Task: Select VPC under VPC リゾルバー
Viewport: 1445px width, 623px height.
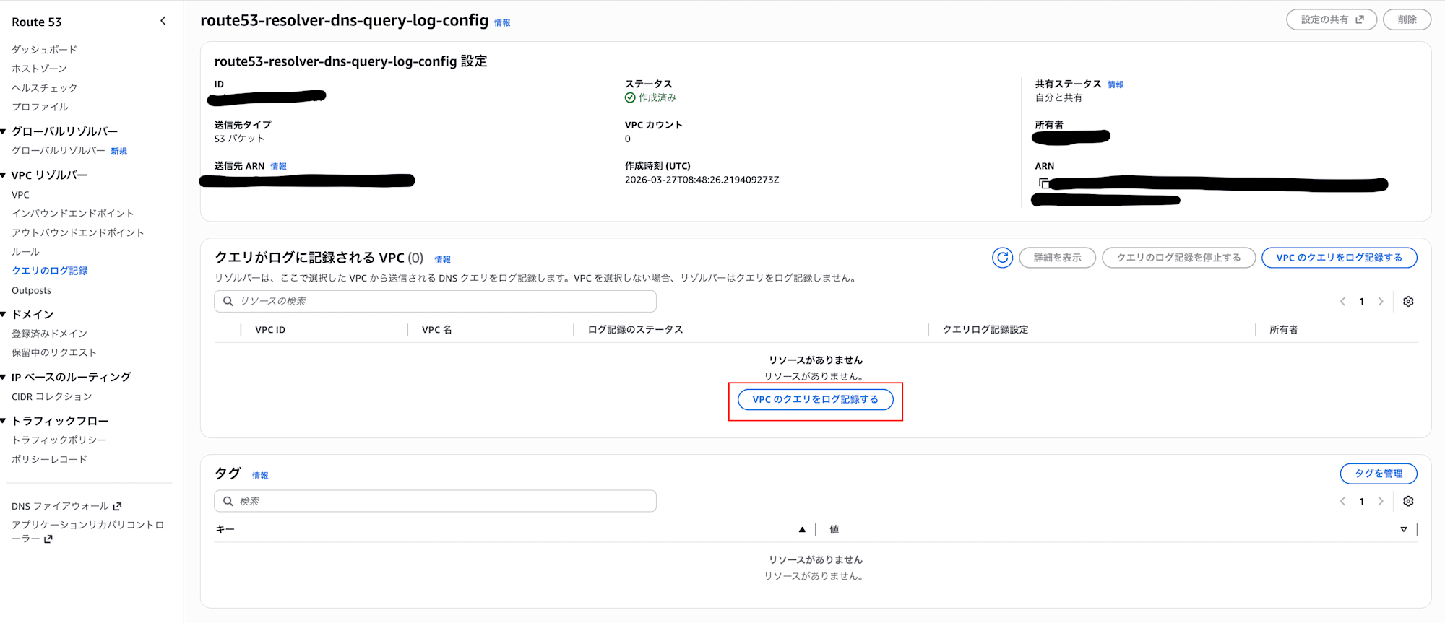Action: click(20, 195)
